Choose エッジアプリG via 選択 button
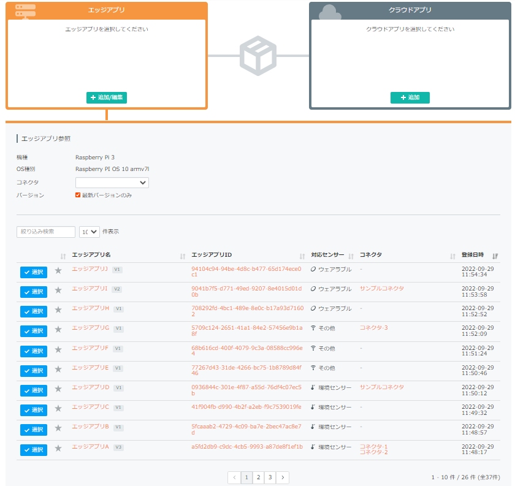 (x=34, y=332)
